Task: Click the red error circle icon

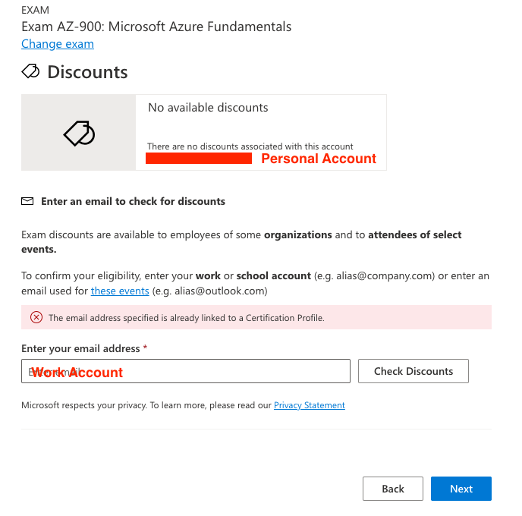Action: 36,318
